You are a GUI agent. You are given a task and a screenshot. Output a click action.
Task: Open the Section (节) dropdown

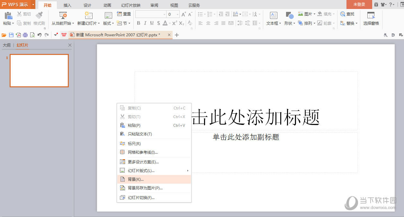coord(124,23)
